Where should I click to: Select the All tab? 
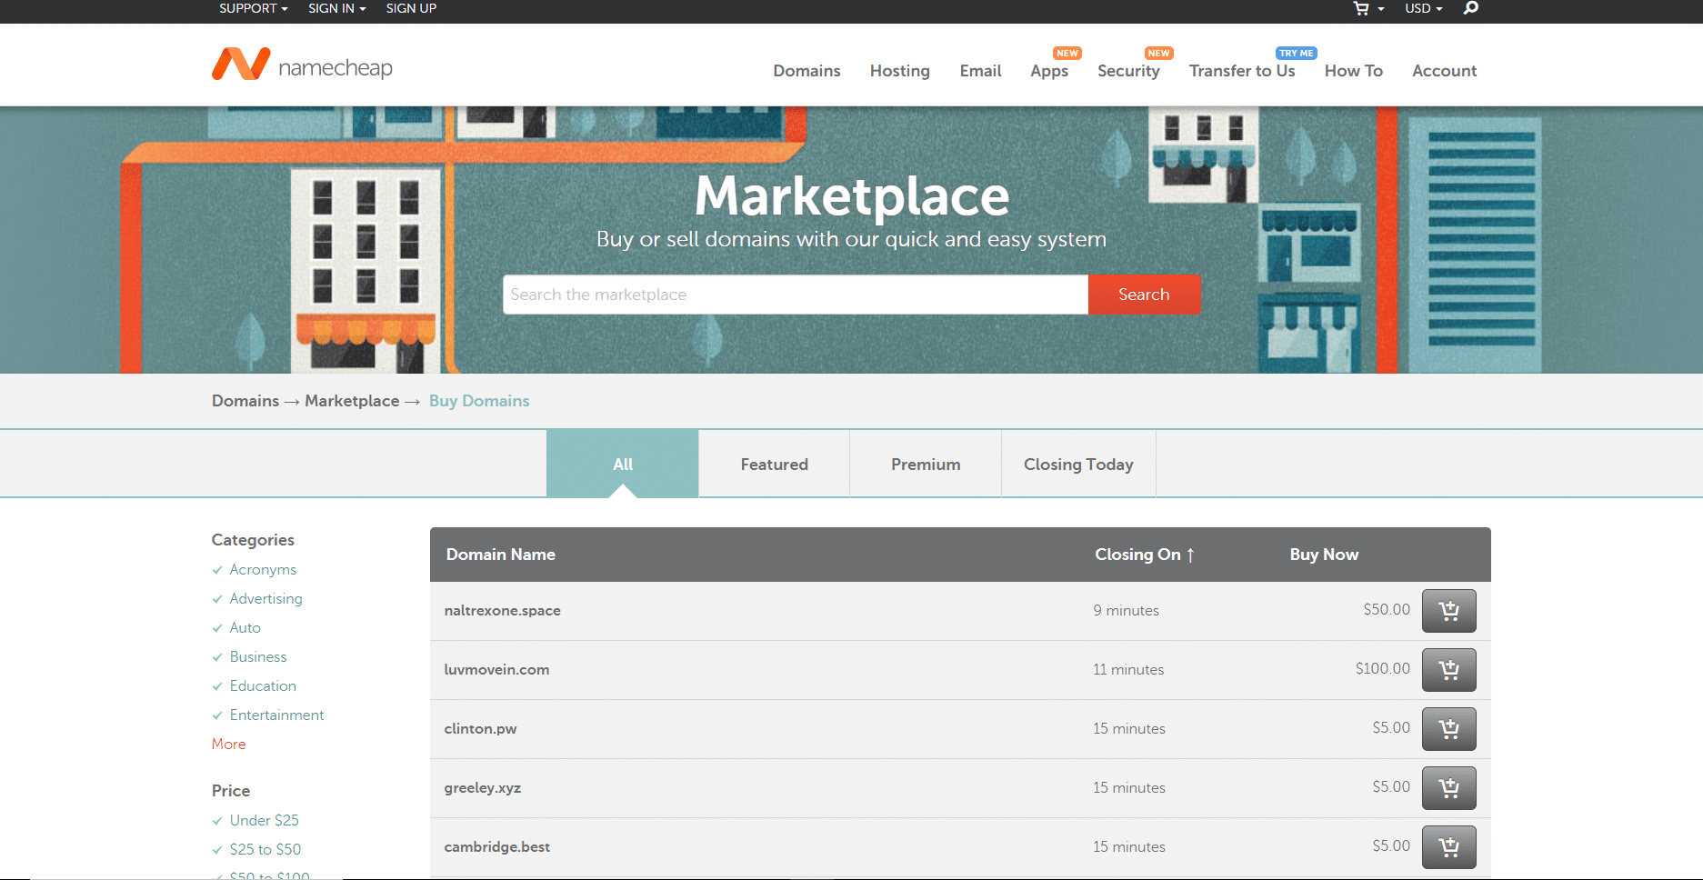(x=623, y=464)
